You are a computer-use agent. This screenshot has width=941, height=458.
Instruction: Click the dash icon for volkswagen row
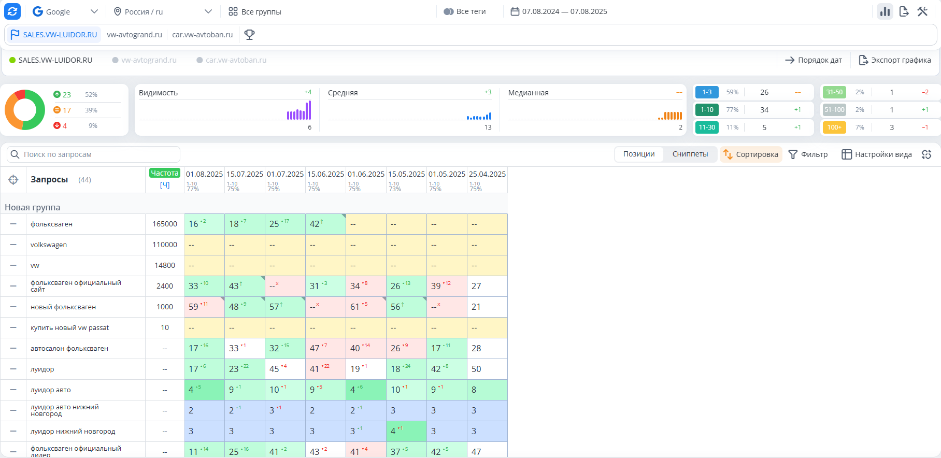(13, 245)
